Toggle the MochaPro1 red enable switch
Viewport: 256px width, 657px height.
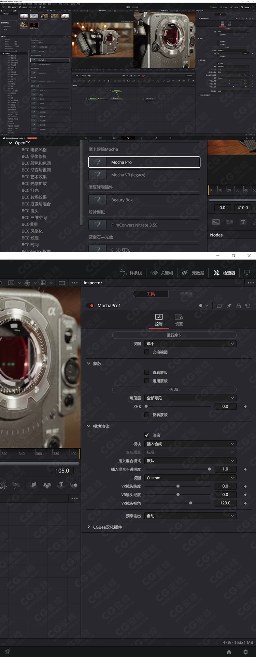(x=90, y=306)
